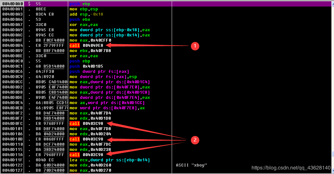This screenshot has width=334, height=174.
Task: Select the "call 004049E8" instruction
Action: click(x=86, y=46)
